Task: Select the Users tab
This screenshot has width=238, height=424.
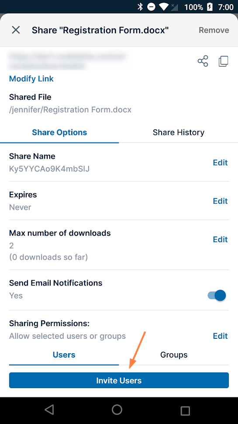Action: 64,355
